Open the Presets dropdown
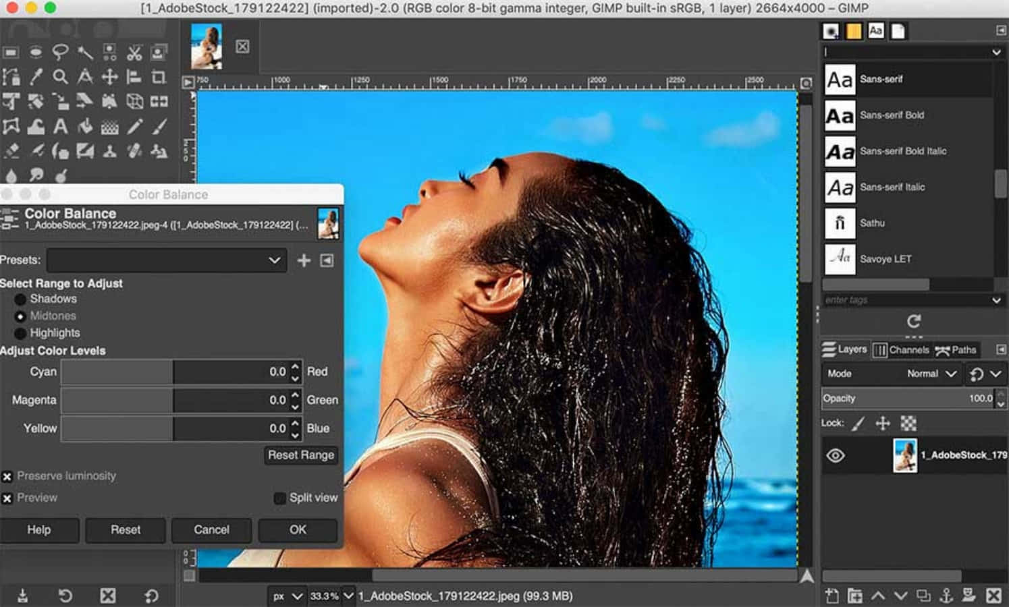The image size is (1009, 607). pyautogui.click(x=165, y=260)
